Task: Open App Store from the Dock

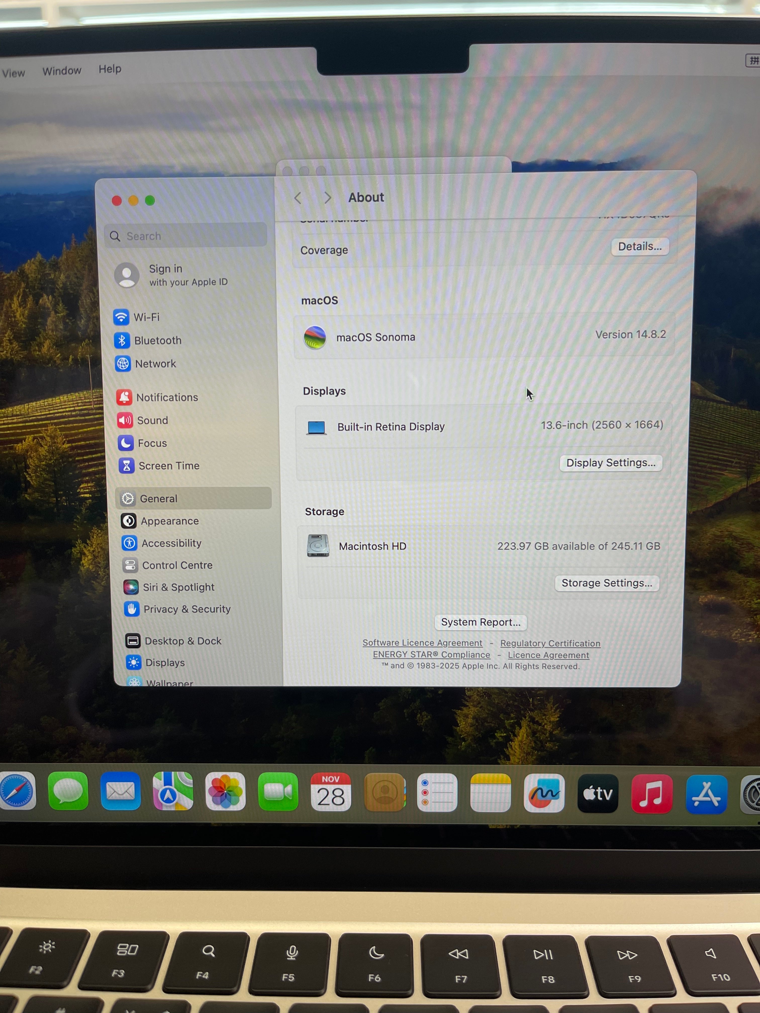Action: click(x=706, y=795)
